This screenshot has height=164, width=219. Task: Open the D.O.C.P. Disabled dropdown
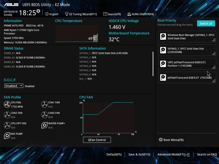click(x=14, y=86)
